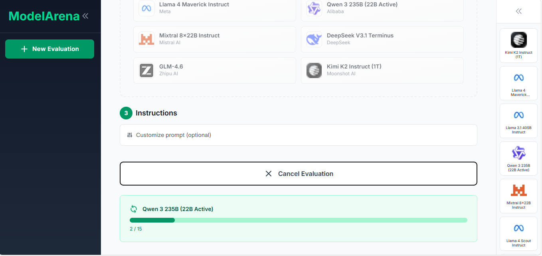Image resolution: width=542 pixels, height=256 pixels.
Task: Click the Mistral AI vendor label
Action: tap(170, 43)
